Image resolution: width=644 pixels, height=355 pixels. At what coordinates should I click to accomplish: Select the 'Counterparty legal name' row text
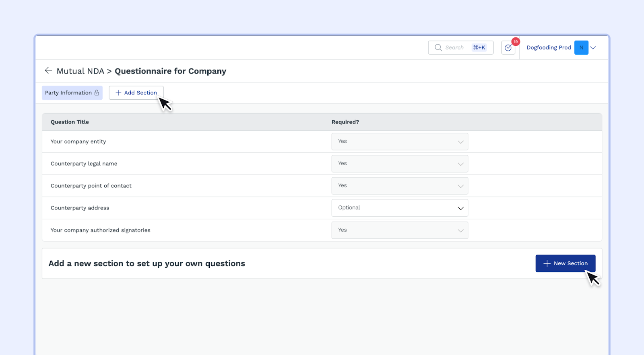(84, 164)
